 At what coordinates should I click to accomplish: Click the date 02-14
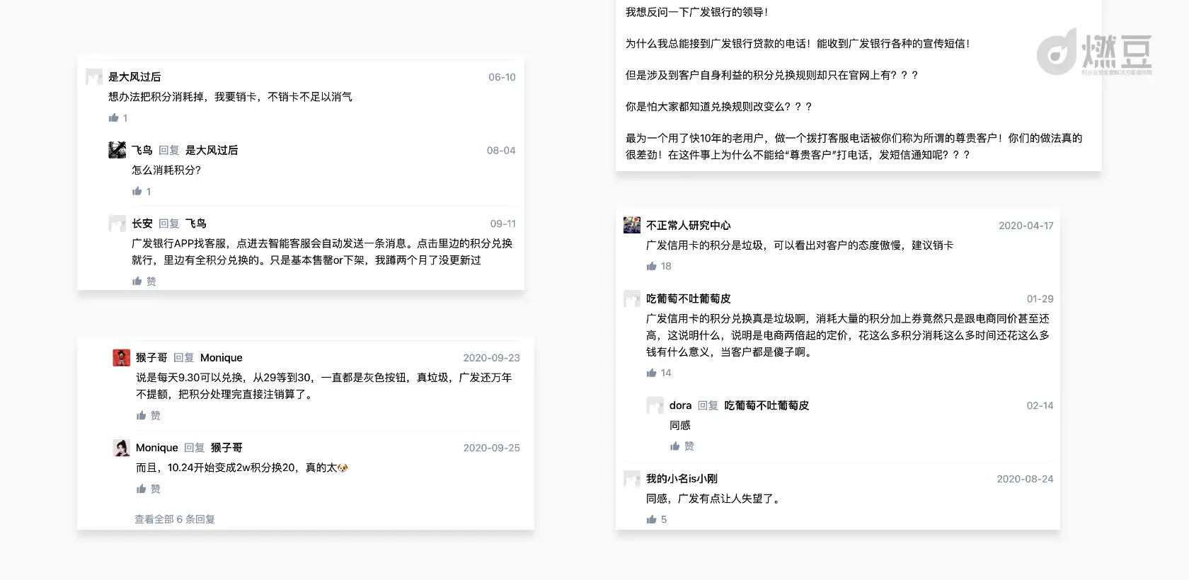(1040, 406)
